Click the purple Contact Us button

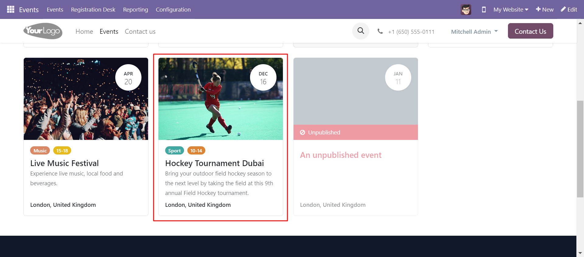pos(530,31)
